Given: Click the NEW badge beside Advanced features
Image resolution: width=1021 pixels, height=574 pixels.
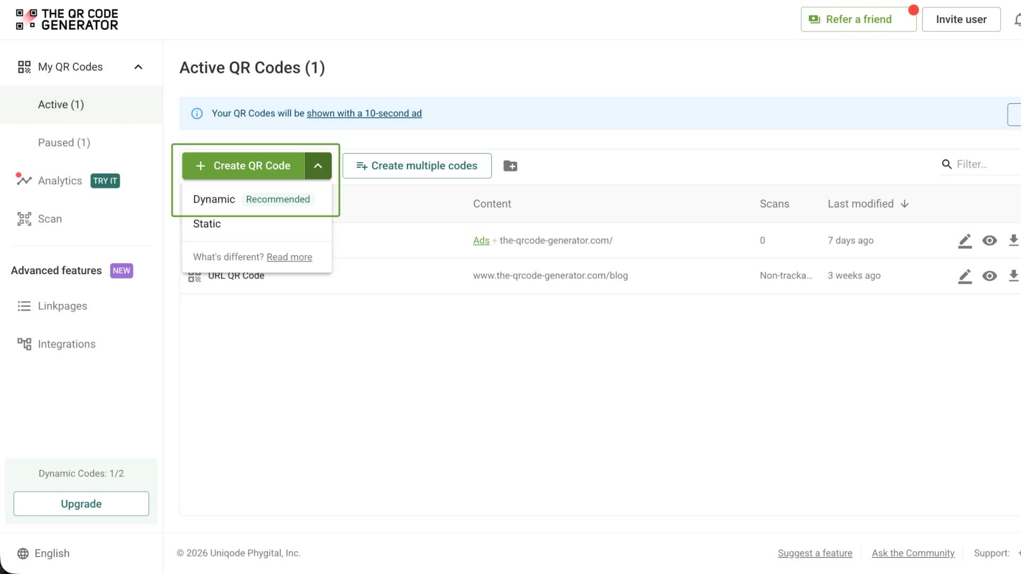Looking at the screenshot, I should [121, 271].
